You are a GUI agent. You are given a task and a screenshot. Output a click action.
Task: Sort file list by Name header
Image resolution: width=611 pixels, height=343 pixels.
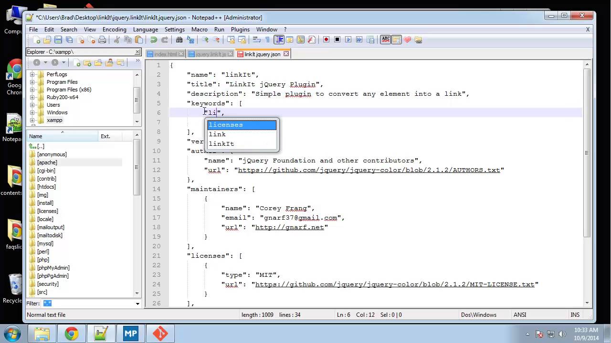tap(62, 136)
